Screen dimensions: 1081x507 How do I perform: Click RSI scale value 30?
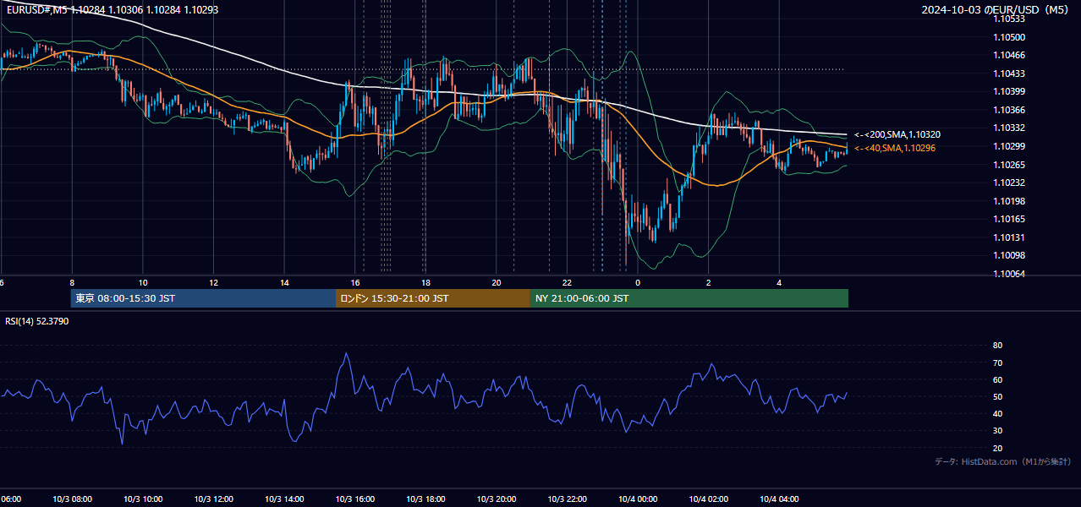click(998, 430)
